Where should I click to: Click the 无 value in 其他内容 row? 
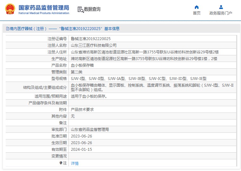tap(73, 116)
